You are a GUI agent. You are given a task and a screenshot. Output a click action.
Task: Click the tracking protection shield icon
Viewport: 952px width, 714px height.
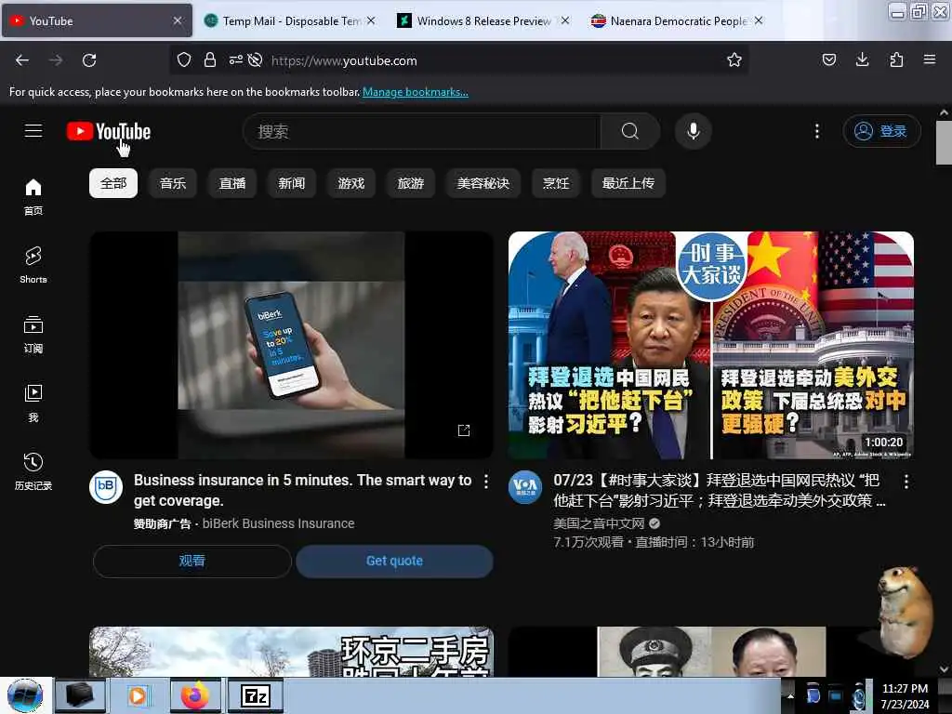pyautogui.click(x=184, y=60)
